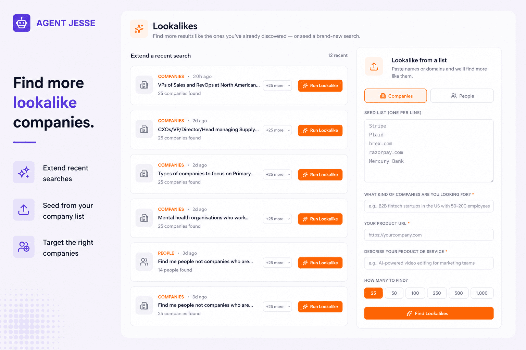Click the sparkle icon for Extend recent searches
Screen dimensions: 526x350
click(x=24, y=172)
